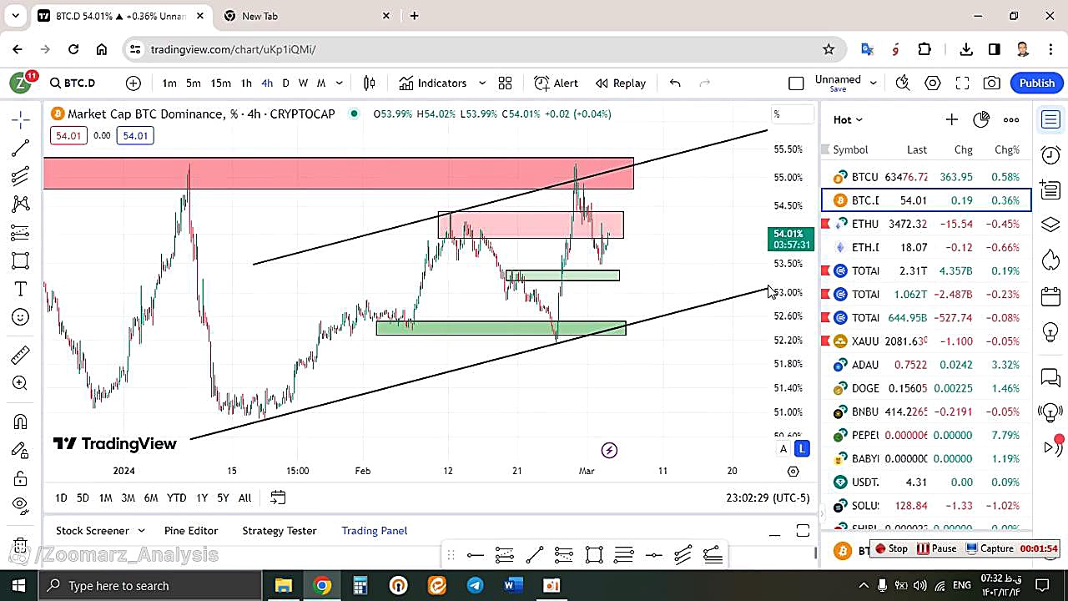Open the Unnamed layout dropdown arrow

874,83
